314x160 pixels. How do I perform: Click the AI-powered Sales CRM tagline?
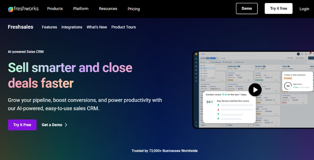[x=26, y=52]
